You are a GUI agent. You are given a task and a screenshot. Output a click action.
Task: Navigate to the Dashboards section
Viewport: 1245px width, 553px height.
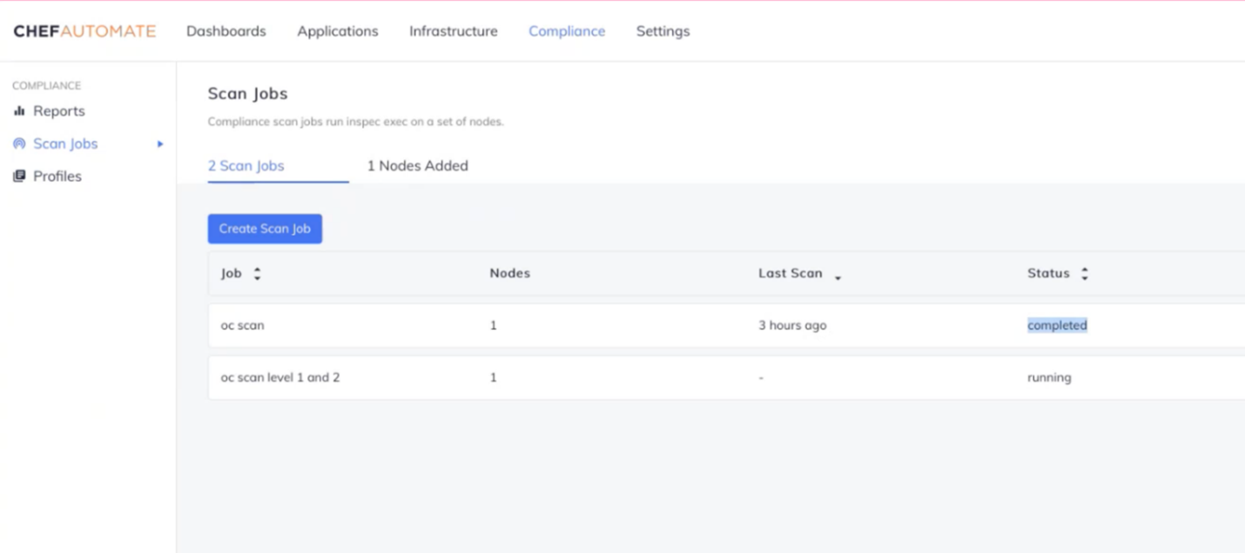click(x=225, y=31)
